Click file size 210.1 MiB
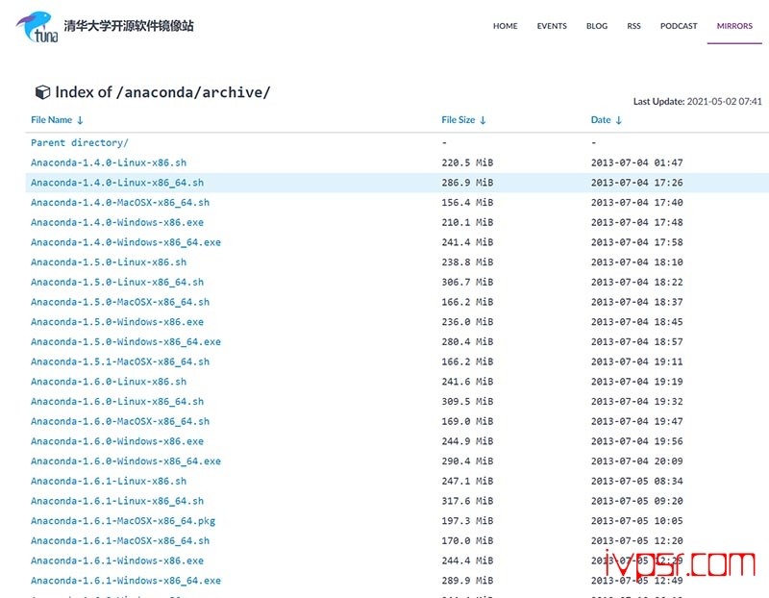The image size is (769, 598). [x=467, y=222]
